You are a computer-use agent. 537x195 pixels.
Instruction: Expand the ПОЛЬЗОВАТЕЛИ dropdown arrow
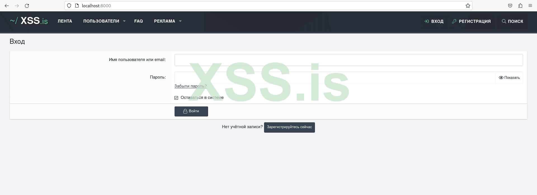click(x=124, y=21)
